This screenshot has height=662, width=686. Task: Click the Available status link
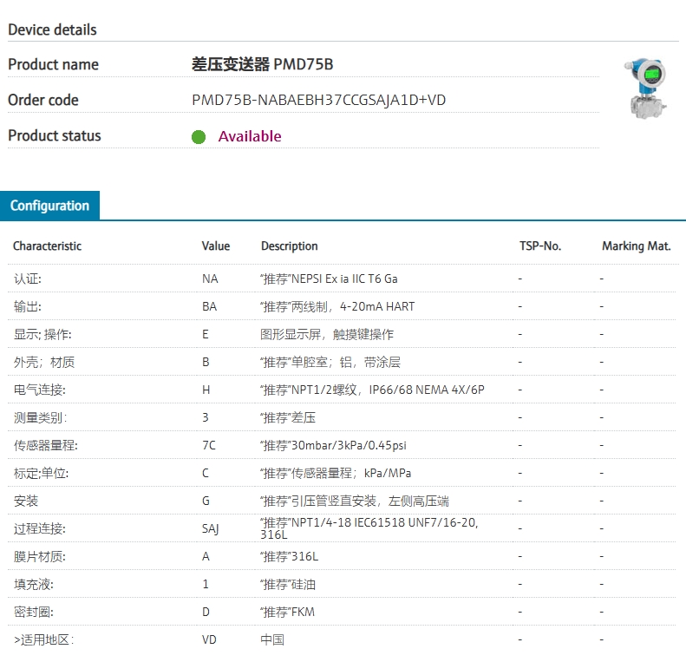coord(250,136)
